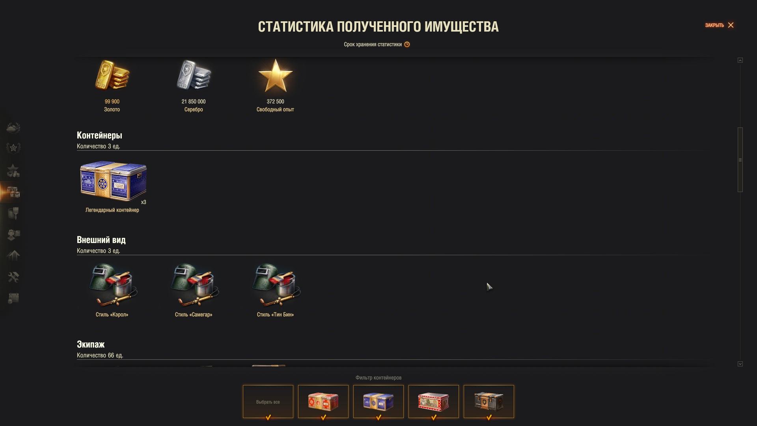Open the vehicles section in the sidebar

coord(13,128)
